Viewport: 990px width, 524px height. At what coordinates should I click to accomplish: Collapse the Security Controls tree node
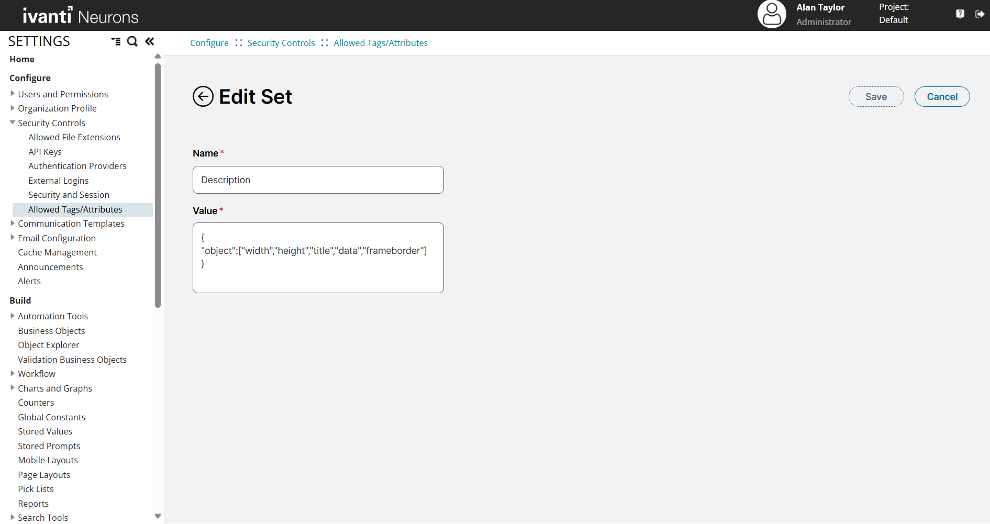tap(13, 122)
